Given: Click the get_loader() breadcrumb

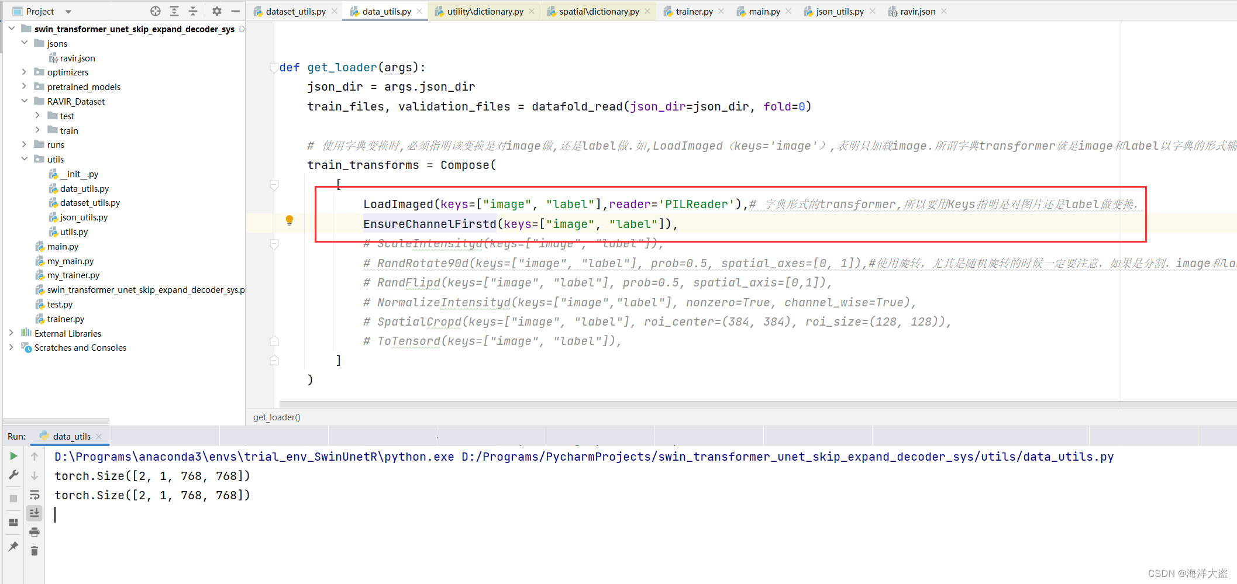Looking at the screenshot, I should click(x=277, y=417).
